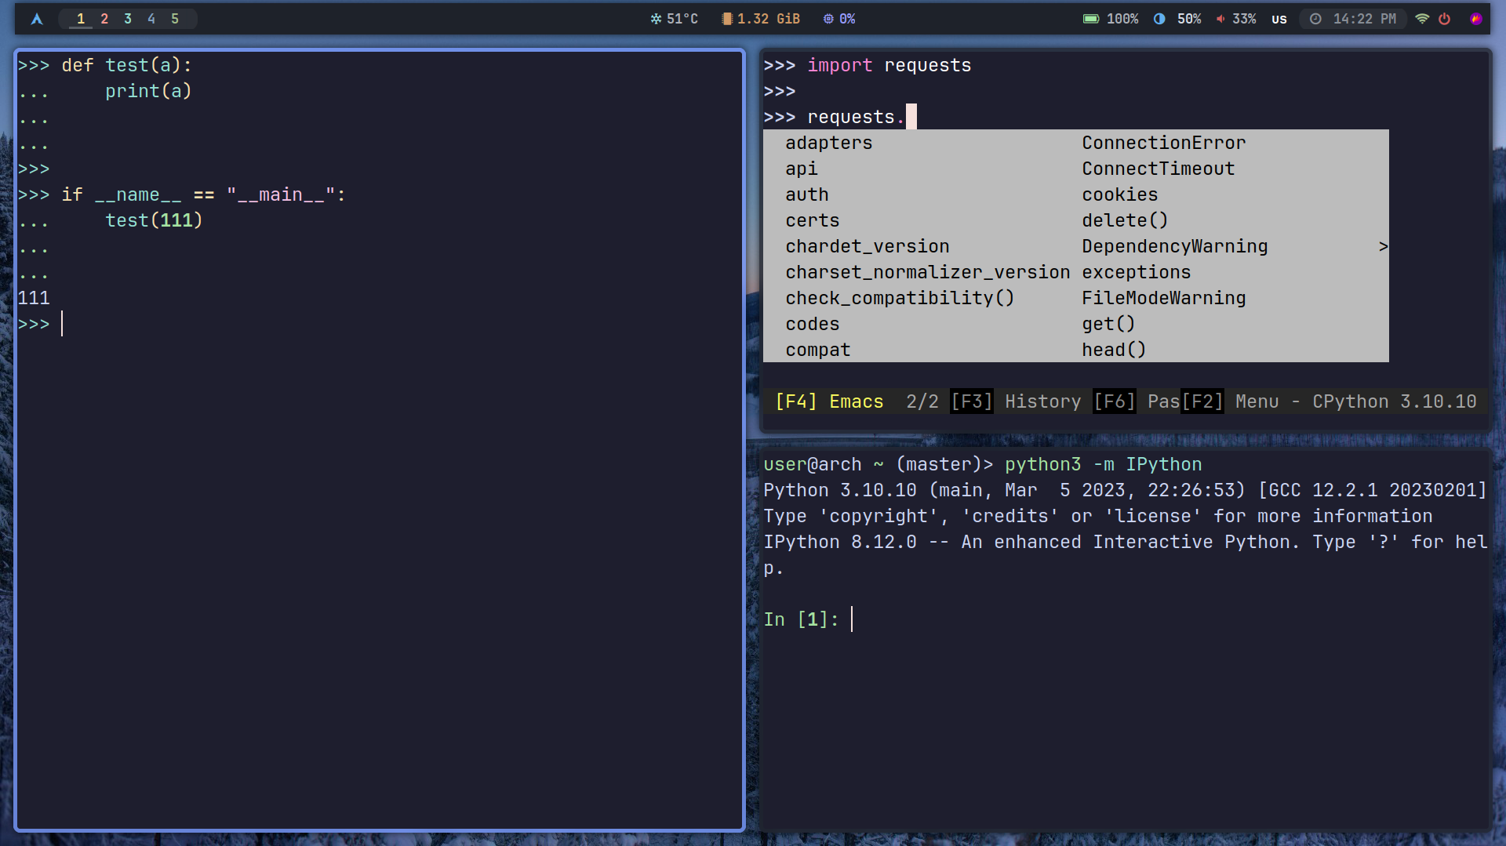
Task: Click the 100% battery reading
Action: [x=1122, y=19]
